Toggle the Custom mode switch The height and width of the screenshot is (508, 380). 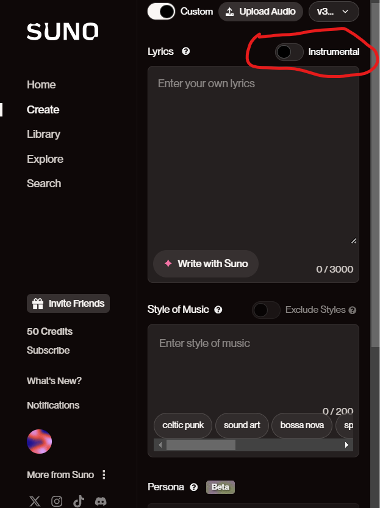[161, 12]
